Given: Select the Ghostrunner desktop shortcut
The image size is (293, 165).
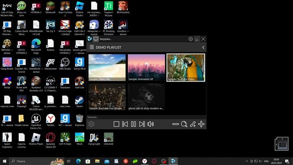Looking at the screenshot, I should pyautogui.click(x=50, y=64).
